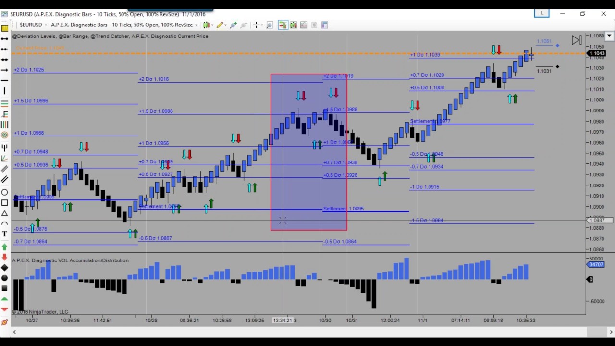The image size is (615, 346).
Task: Open the price axis dropdown arrow
Action: click(x=609, y=36)
